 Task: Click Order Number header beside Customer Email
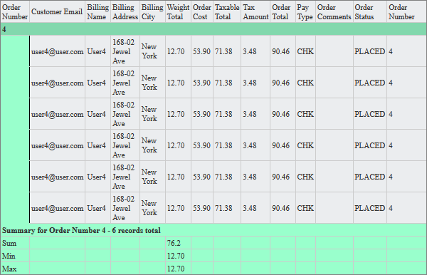point(15,11)
